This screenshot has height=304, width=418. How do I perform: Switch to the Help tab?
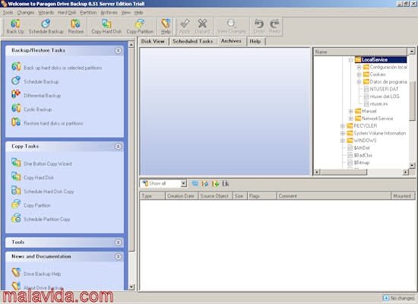(255, 41)
